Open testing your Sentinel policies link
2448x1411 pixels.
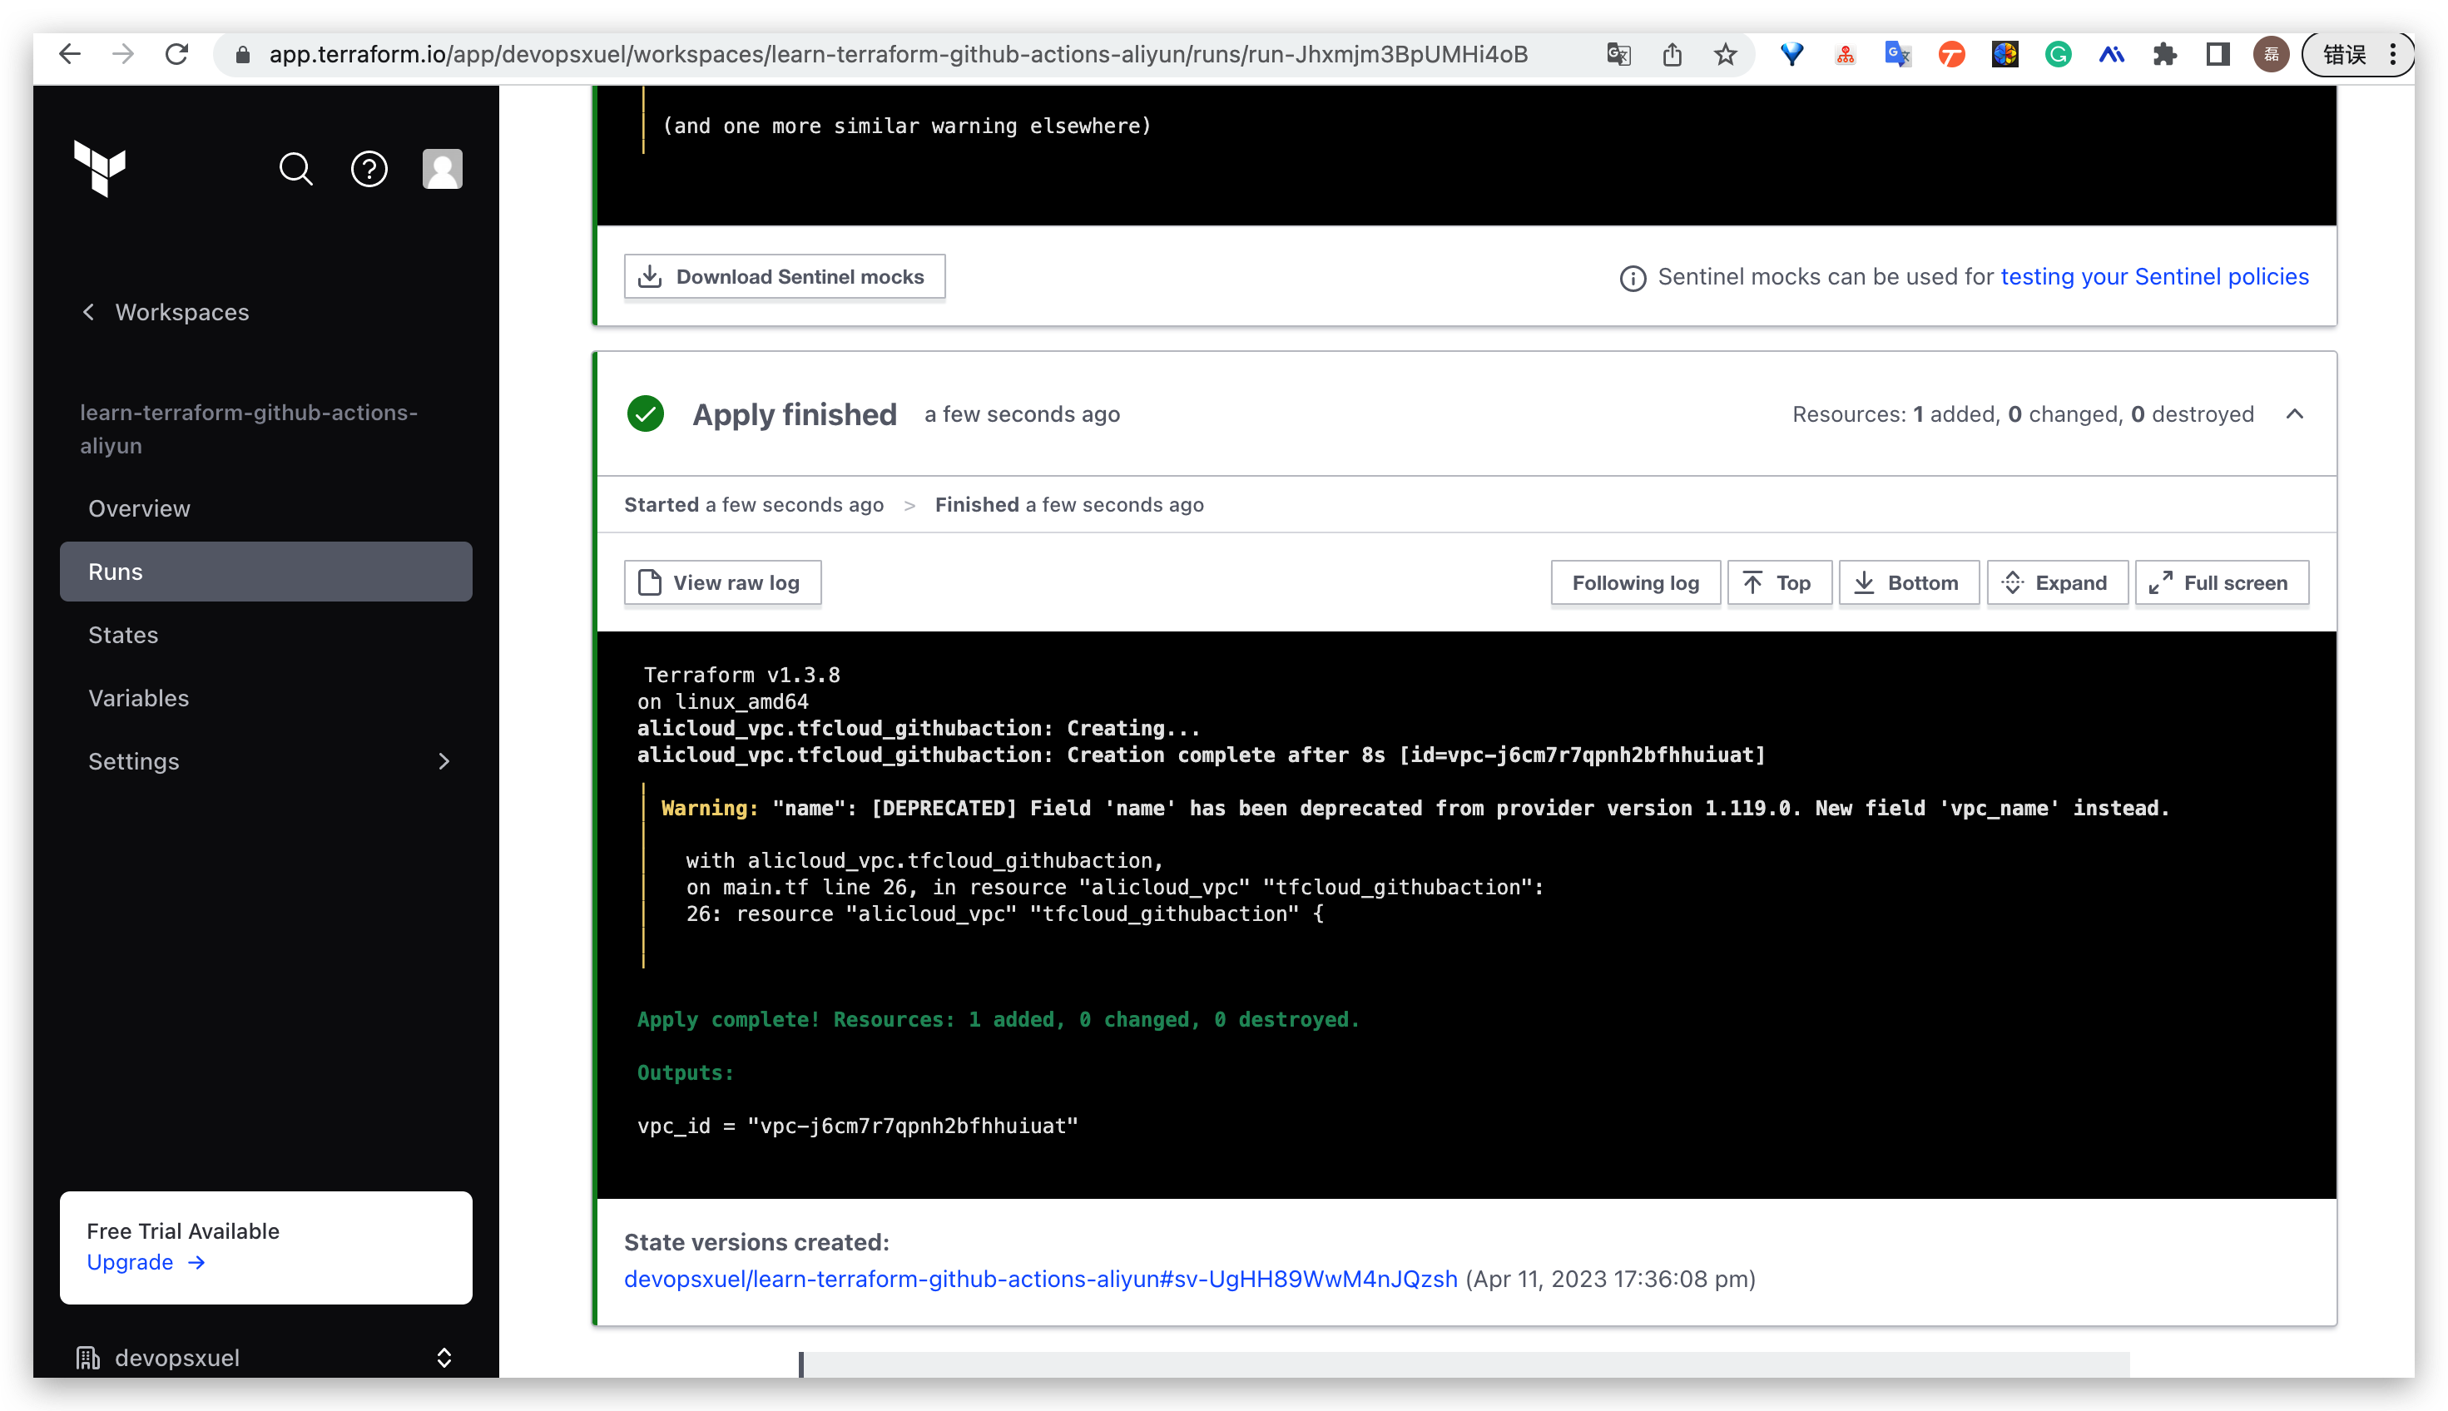point(2153,277)
